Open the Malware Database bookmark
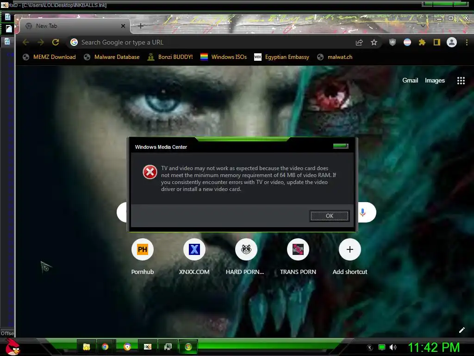This screenshot has height=356, width=474. 112,57
